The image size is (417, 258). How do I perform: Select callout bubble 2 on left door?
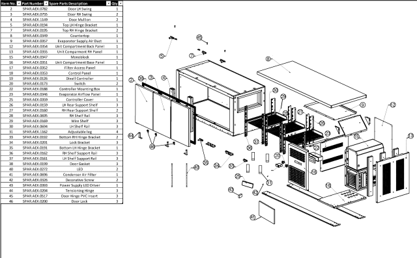point(131,80)
